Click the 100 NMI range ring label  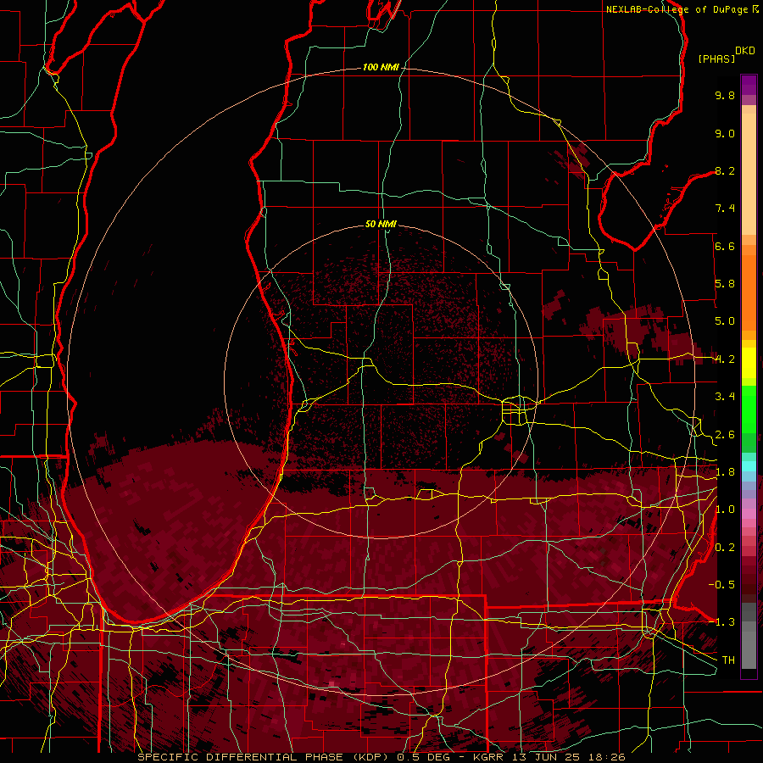pos(381,67)
